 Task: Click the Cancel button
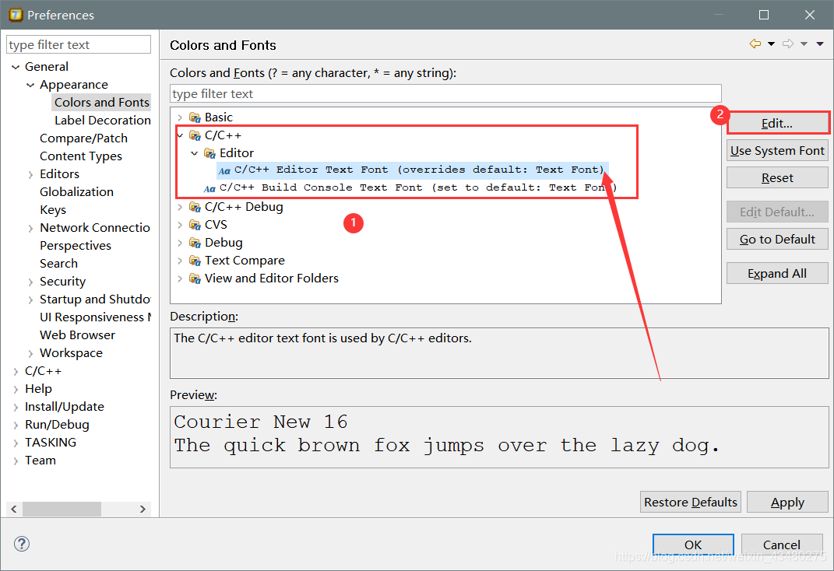tap(781, 545)
